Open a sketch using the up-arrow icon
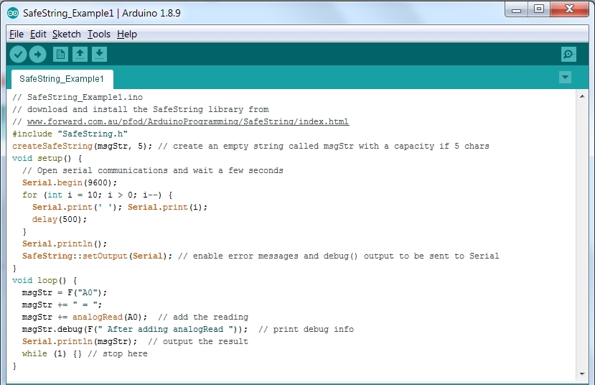This screenshot has height=385, width=595. click(x=80, y=55)
